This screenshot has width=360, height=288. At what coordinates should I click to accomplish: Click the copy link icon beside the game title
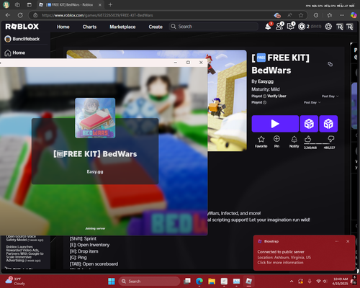[330, 64]
